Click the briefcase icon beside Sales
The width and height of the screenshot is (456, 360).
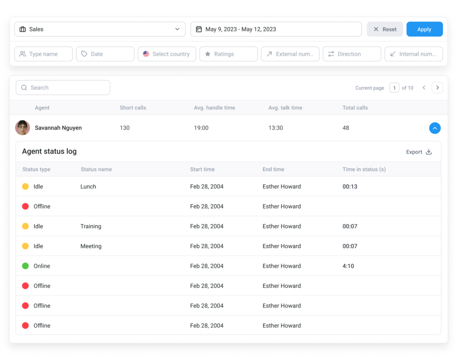tap(23, 29)
